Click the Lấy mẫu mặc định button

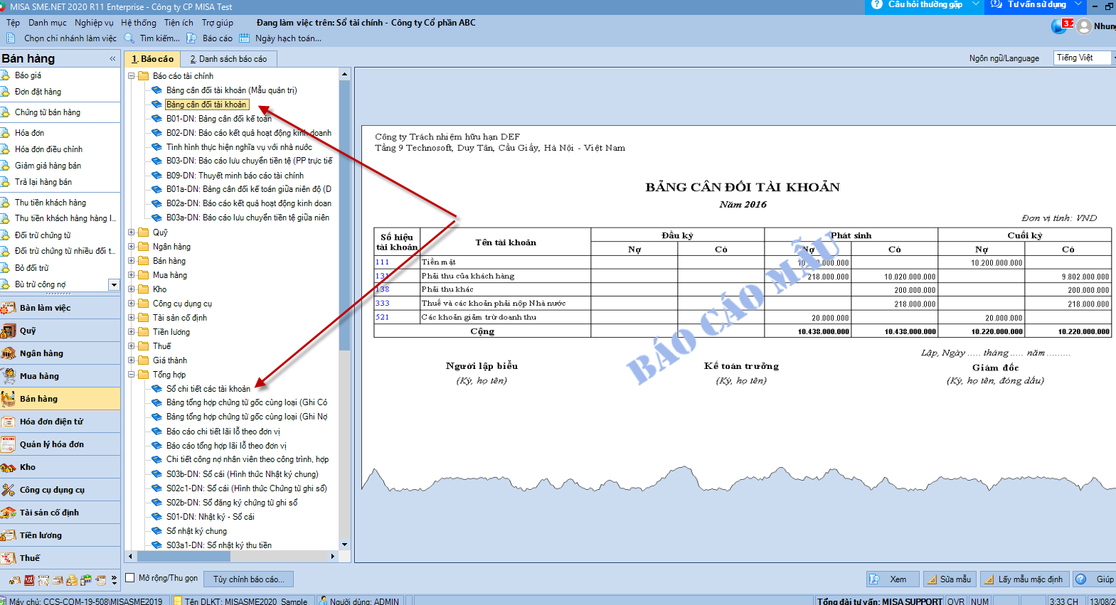coord(1024,579)
